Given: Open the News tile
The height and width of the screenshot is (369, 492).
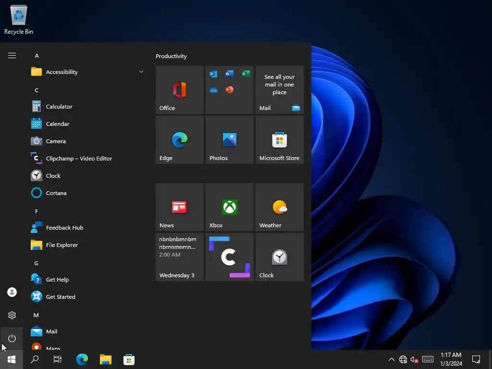Looking at the screenshot, I should pyautogui.click(x=180, y=207).
